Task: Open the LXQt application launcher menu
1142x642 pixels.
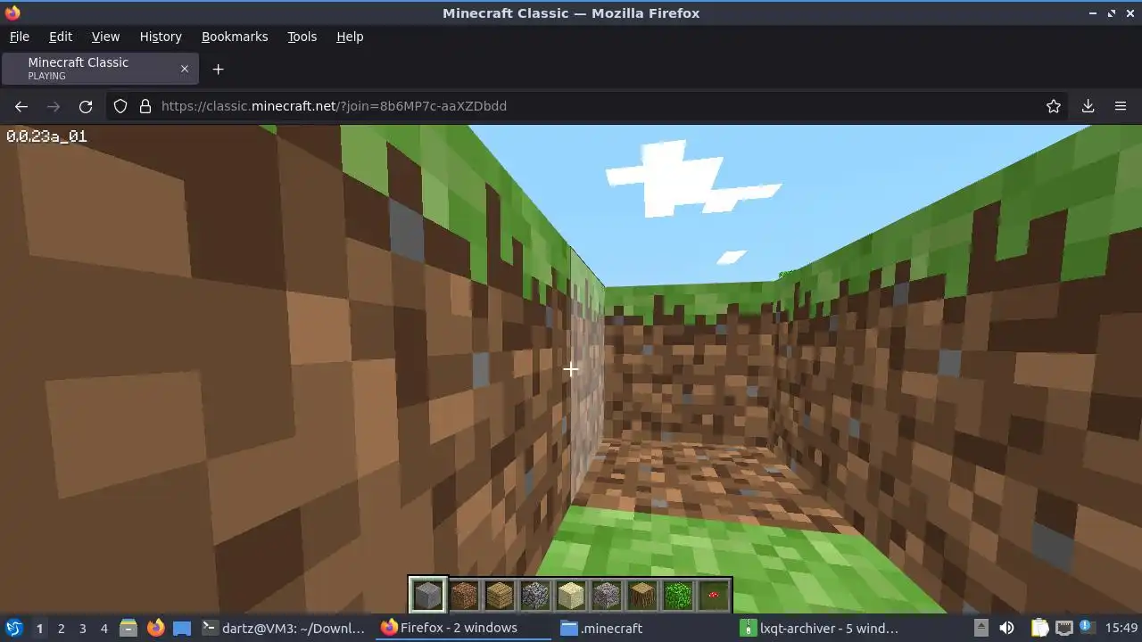Action: click(x=13, y=629)
